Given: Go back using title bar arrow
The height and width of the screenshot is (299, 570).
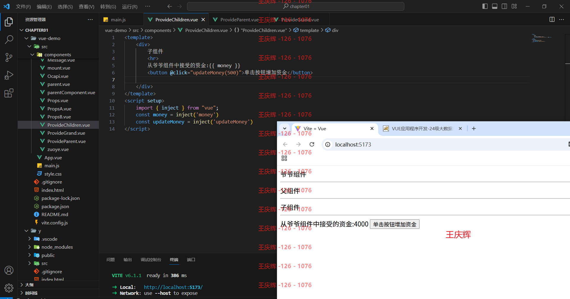Looking at the screenshot, I should (x=170, y=6).
